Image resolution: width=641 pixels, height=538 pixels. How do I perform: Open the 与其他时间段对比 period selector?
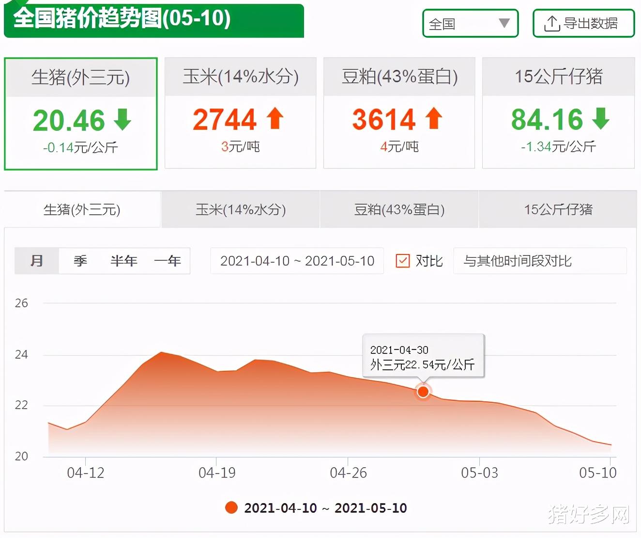540,261
